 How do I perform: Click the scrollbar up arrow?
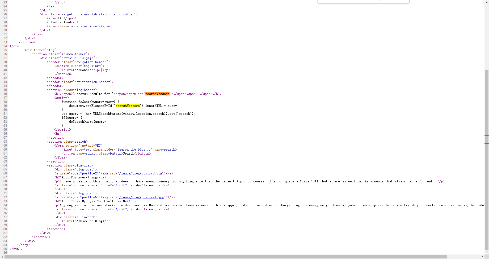(487, 2)
